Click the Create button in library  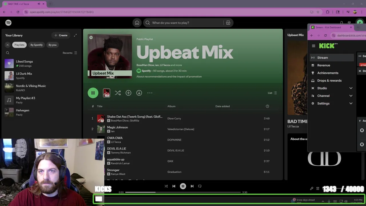(x=61, y=35)
